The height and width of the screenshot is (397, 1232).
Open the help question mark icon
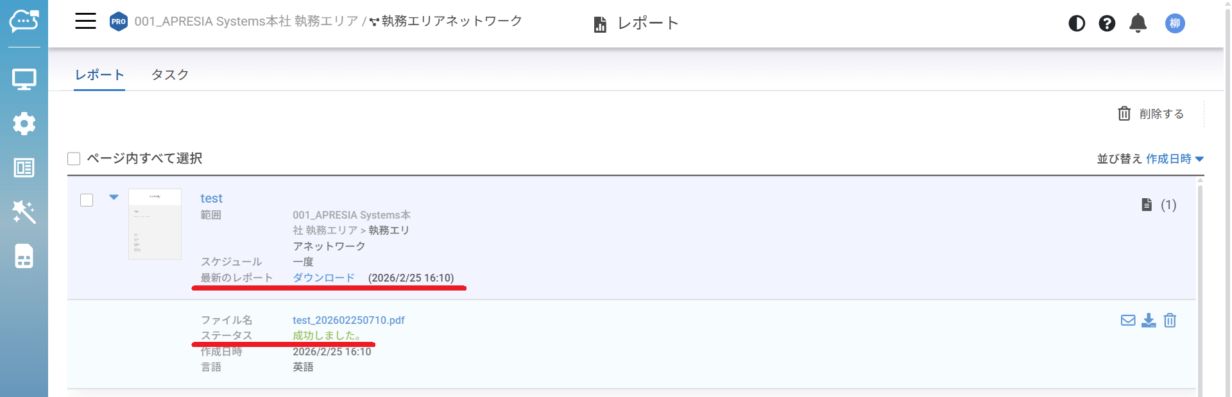(x=1107, y=24)
